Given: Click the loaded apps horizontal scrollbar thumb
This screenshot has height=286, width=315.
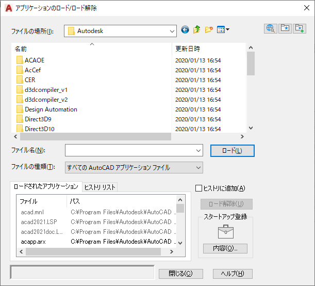Looking at the screenshot, I should (x=93, y=251).
